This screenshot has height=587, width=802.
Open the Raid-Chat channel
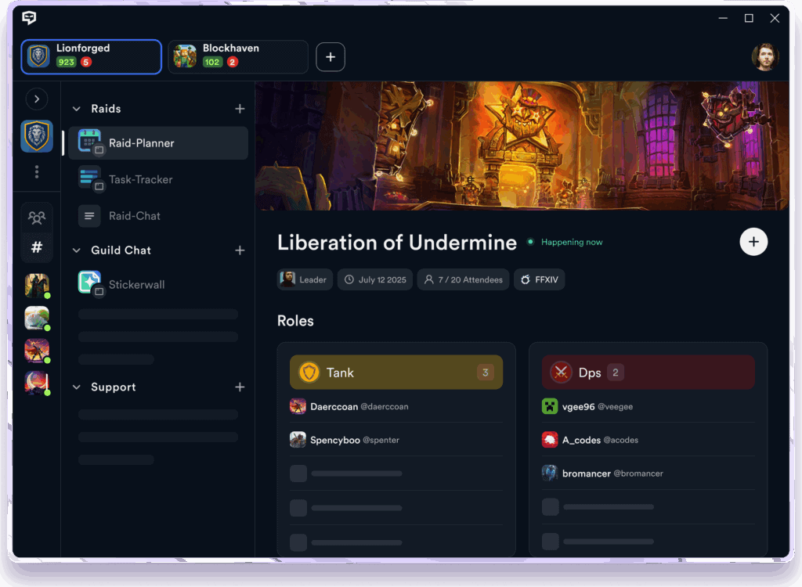[x=134, y=216]
